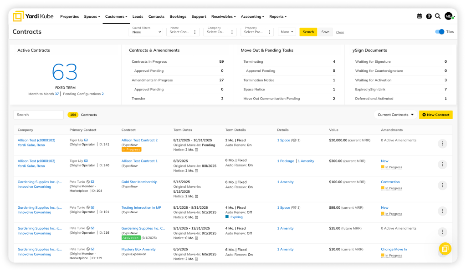Click the help question mark icon
466x271 pixels.
(429, 16)
